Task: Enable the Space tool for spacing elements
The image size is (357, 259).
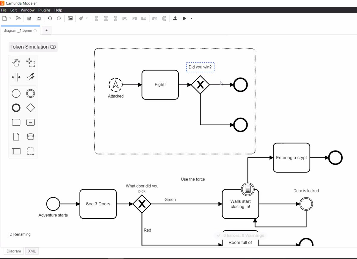Action: tap(16, 77)
